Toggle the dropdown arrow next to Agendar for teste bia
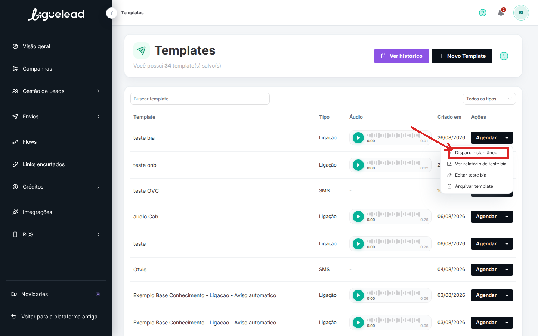Screen dimensions: 538x336 click(507, 138)
